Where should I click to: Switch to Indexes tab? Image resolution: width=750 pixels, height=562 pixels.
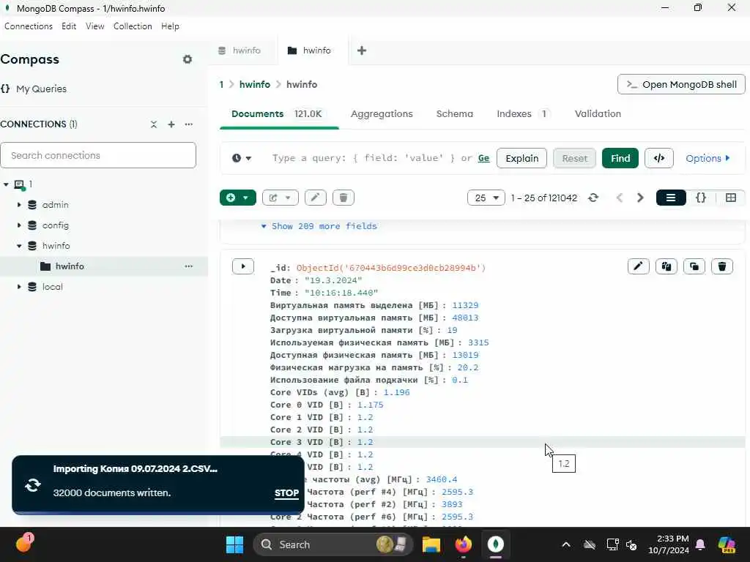pyautogui.click(x=522, y=113)
